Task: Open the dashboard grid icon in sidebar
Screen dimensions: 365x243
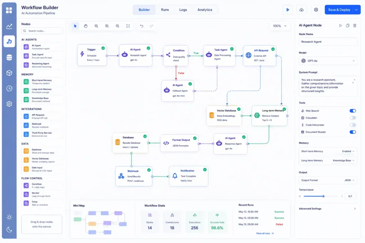Action: [x=9, y=10]
